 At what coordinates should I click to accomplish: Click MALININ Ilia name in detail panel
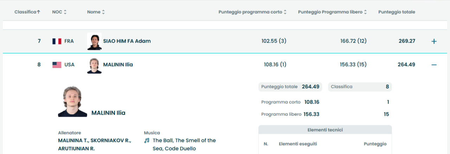click(x=108, y=113)
